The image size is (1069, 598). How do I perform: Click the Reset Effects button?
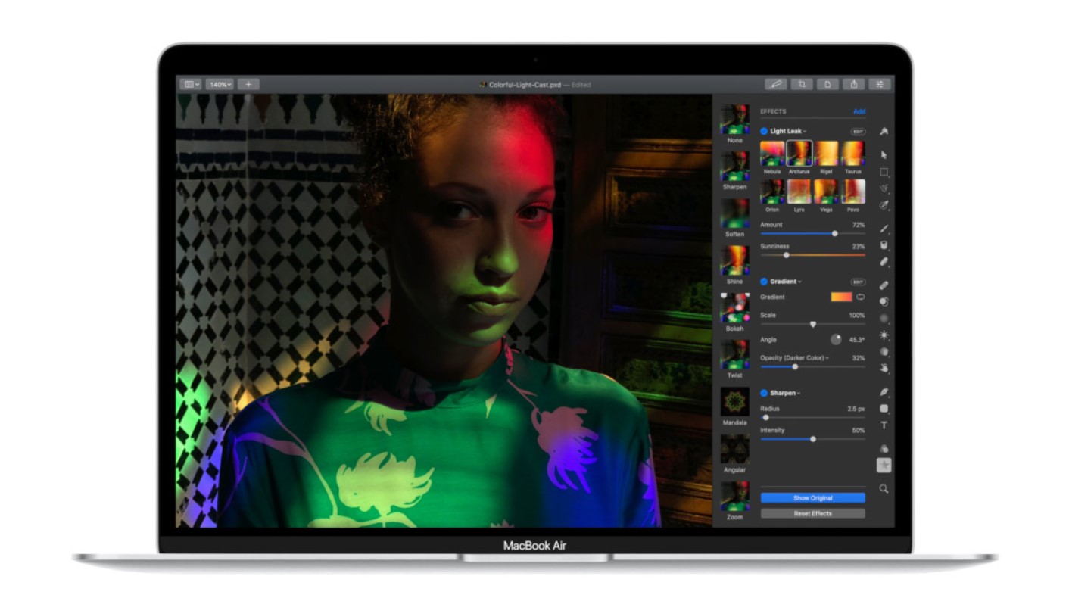pyautogui.click(x=812, y=513)
